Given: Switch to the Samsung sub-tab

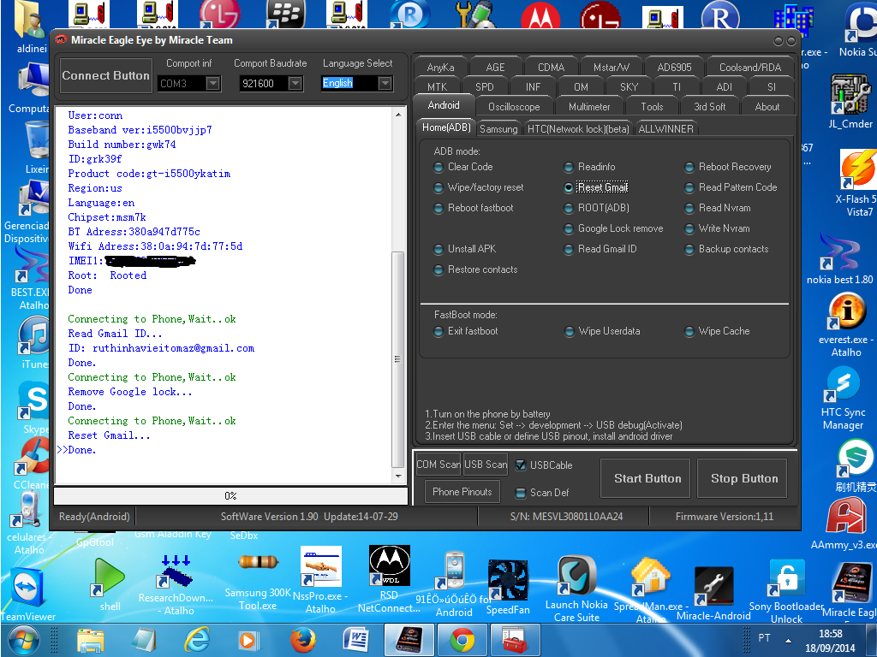Looking at the screenshot, I should [x=498, y=129].
